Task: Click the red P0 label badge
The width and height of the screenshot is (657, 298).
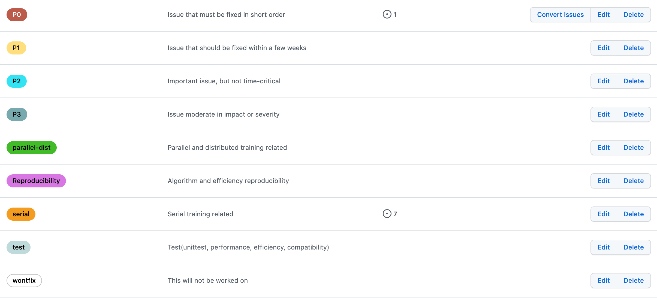Action: point(17,15)
